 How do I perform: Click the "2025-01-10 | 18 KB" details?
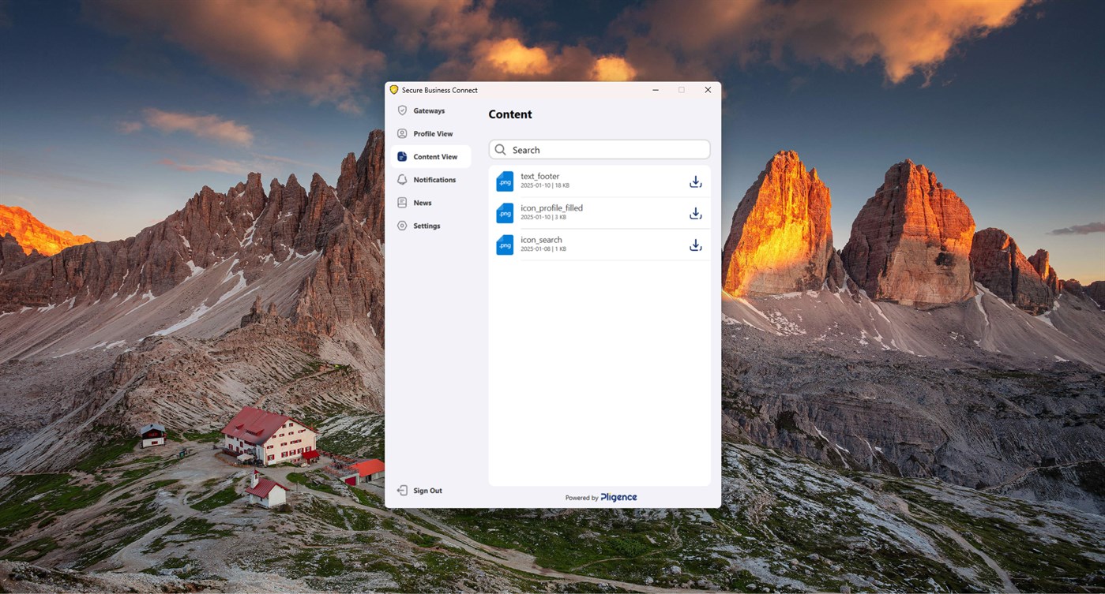tap(545, 185)
